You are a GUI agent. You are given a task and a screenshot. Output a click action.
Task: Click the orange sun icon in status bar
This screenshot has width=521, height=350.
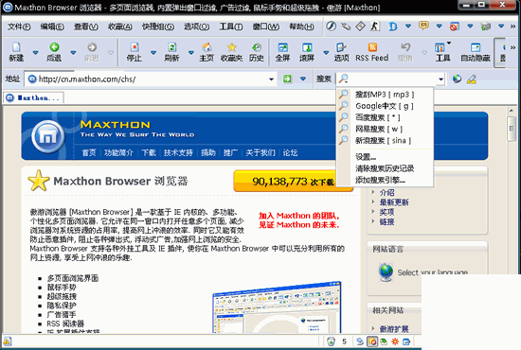pos(395,341)
